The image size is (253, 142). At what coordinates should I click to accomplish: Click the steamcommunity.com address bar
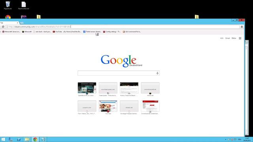point(122,27)
